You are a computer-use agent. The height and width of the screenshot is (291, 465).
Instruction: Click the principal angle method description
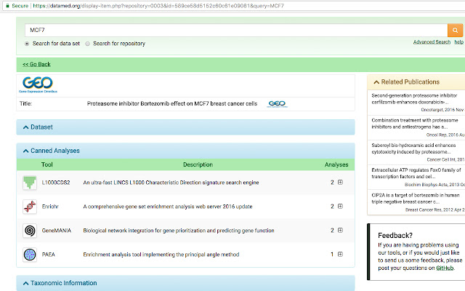pyautogui.click(x=161, y=255)
